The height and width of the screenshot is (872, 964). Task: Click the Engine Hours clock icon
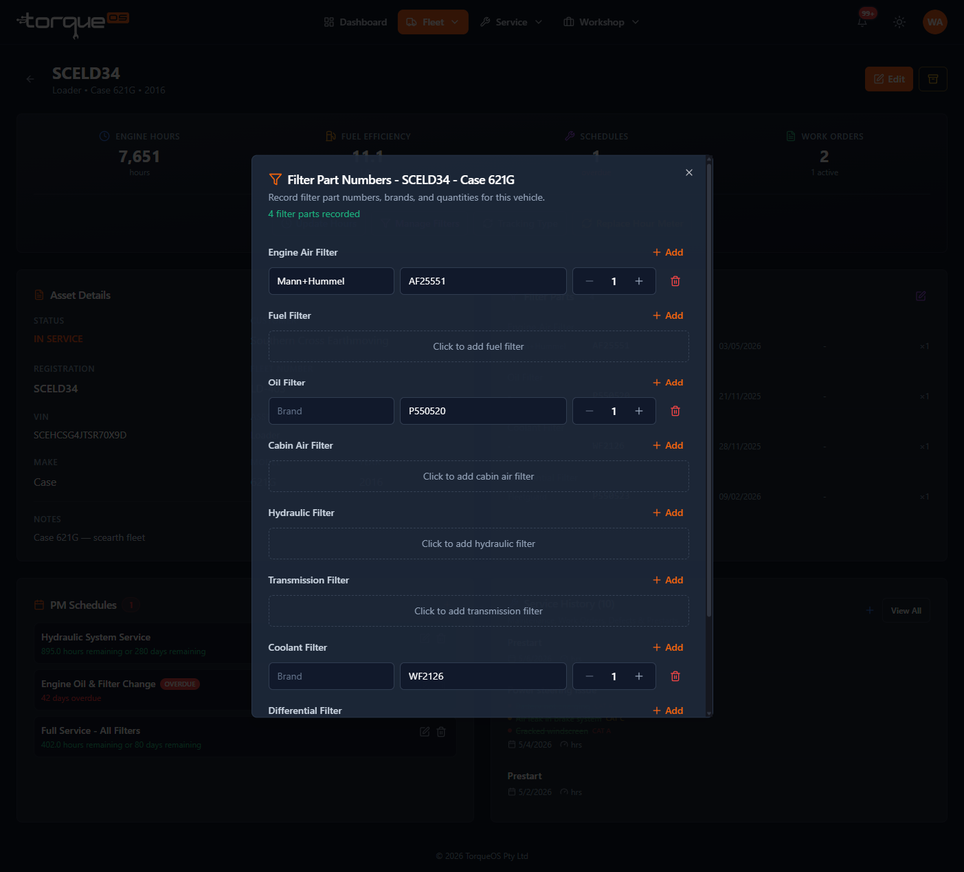pyautogui.click(x=104, y=136)
